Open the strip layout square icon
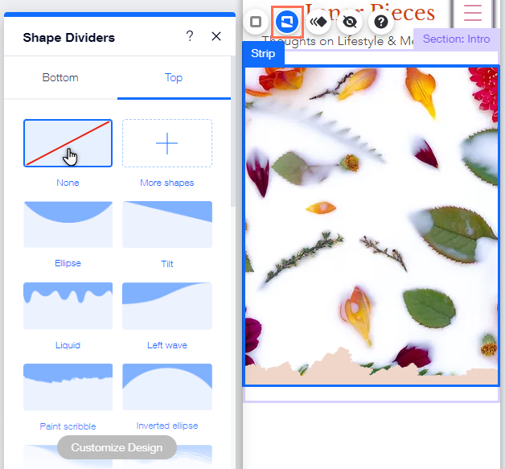 [256, 22]
